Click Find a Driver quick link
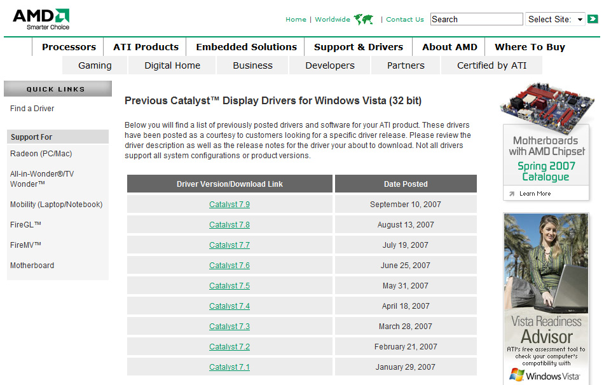This screenshot has height=385, width=604. [x=32, y=109]
